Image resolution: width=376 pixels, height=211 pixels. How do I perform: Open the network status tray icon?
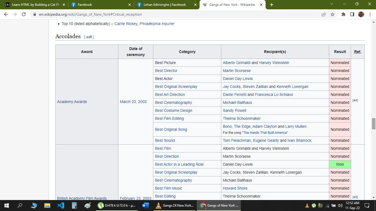[x=327, y=206]
